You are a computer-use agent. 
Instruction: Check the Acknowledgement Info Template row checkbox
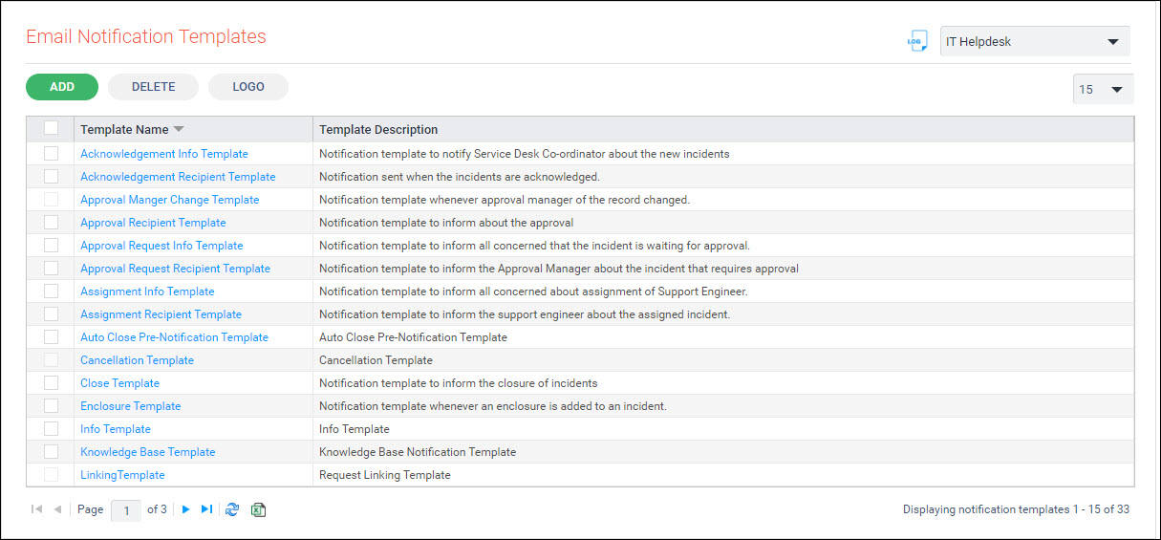pyautogui.click(x=52, y=153)
